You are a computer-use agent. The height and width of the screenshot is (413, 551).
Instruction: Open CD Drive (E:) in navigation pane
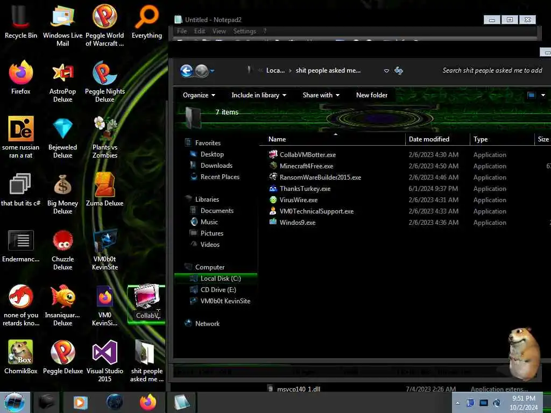tap(213, 290)
